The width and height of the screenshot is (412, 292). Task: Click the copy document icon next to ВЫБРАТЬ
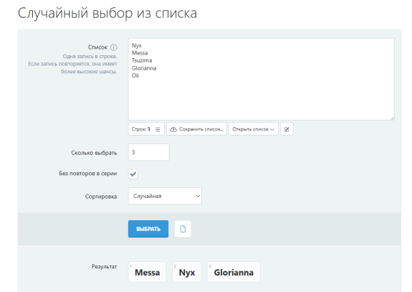coord(183,229)
